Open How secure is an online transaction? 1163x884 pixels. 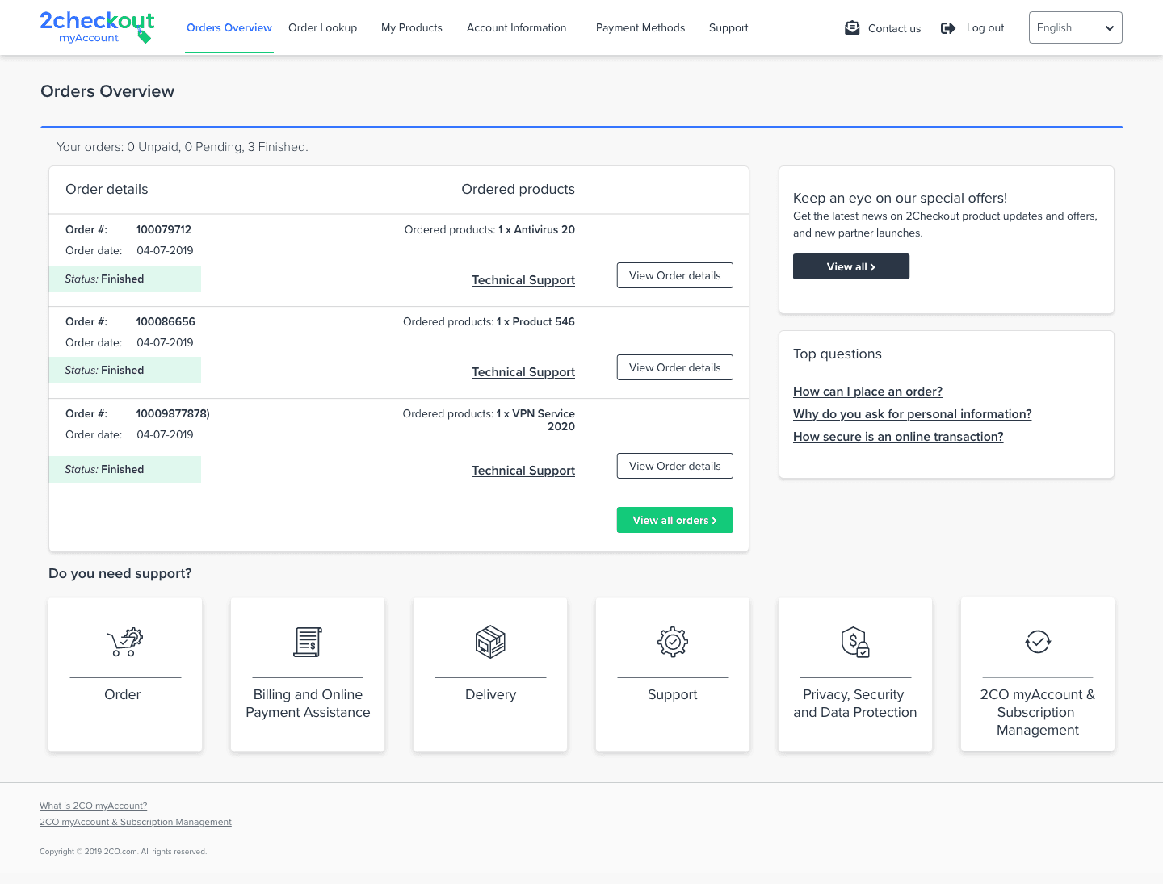coord(898,437)
